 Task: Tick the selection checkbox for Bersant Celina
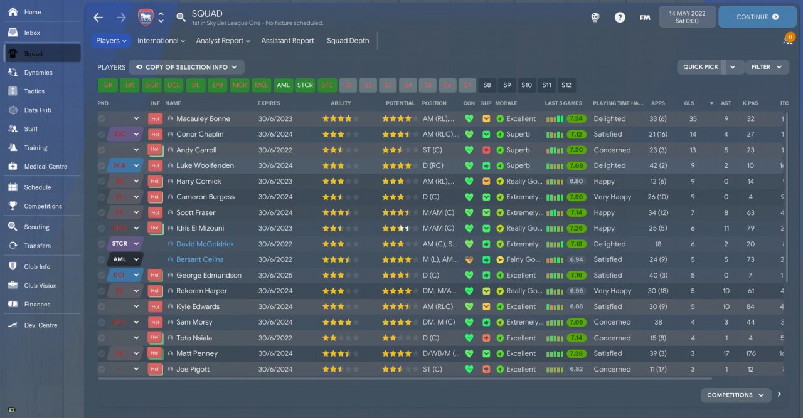tap(102, 259)
